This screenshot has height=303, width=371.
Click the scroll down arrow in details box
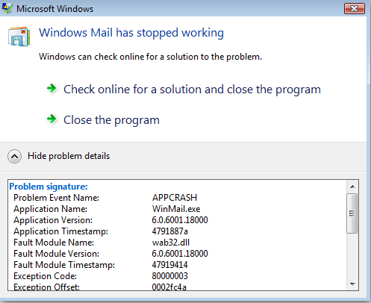352,284
